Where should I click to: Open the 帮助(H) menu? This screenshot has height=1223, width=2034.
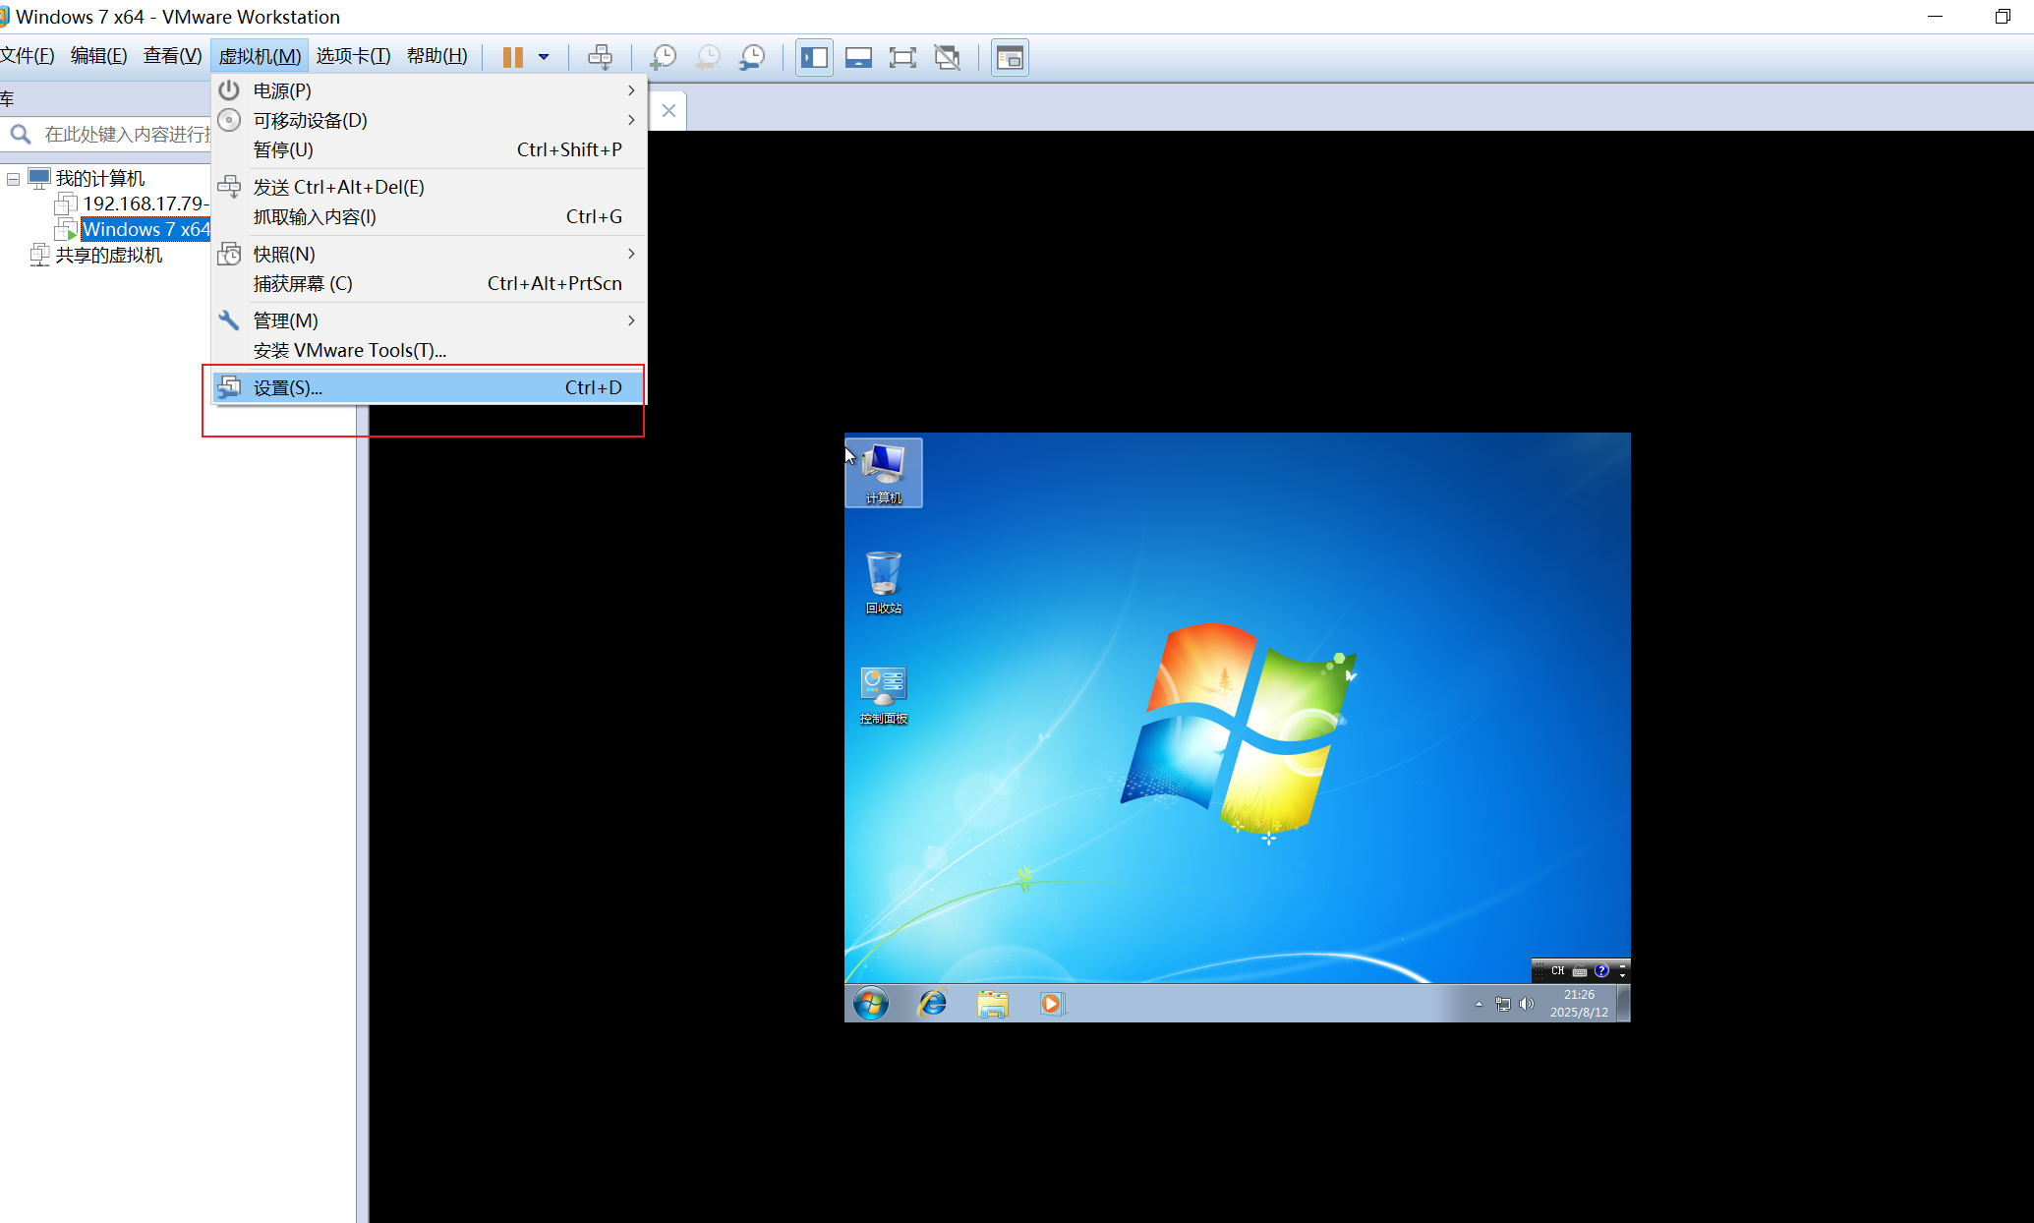coord(437,56)
